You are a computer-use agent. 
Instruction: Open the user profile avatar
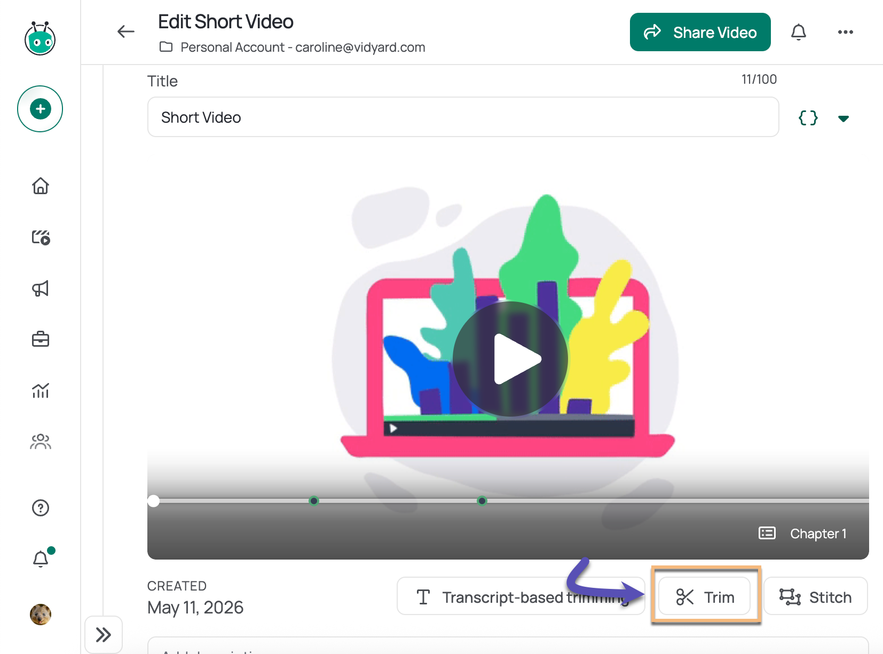click(x=41, y=615)
